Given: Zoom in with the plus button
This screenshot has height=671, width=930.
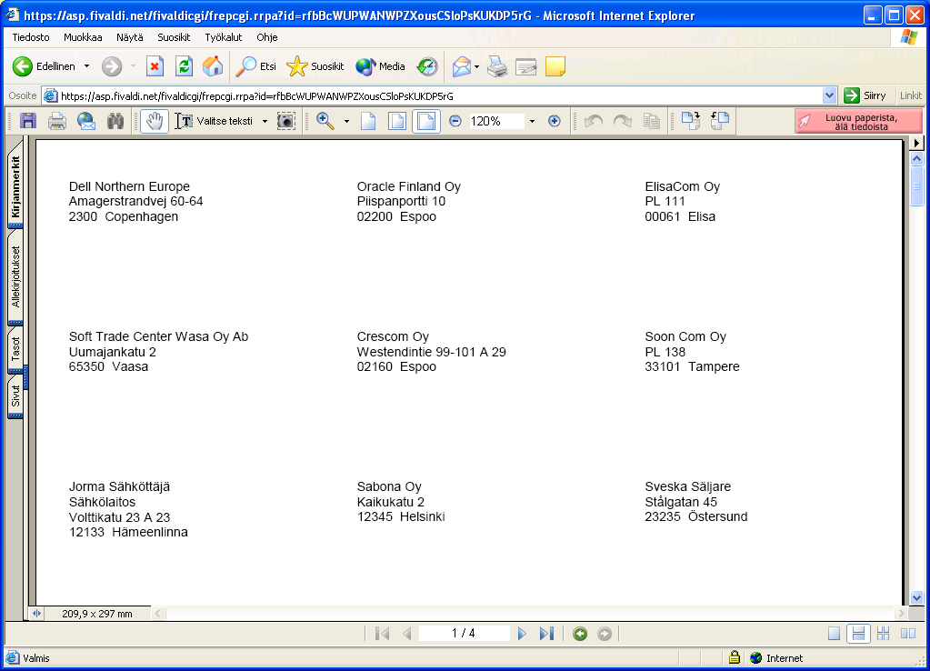Looking at the screenshot, I should [x=554, y=121].
